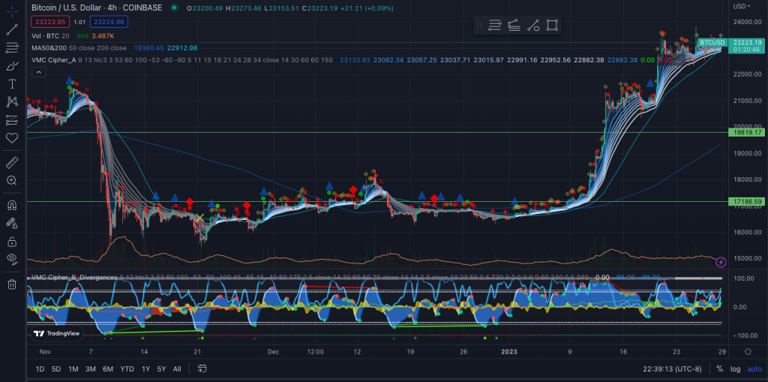Open the USD currency dropdown
Viewport: 768px width, 382px height.
[742, 6]
